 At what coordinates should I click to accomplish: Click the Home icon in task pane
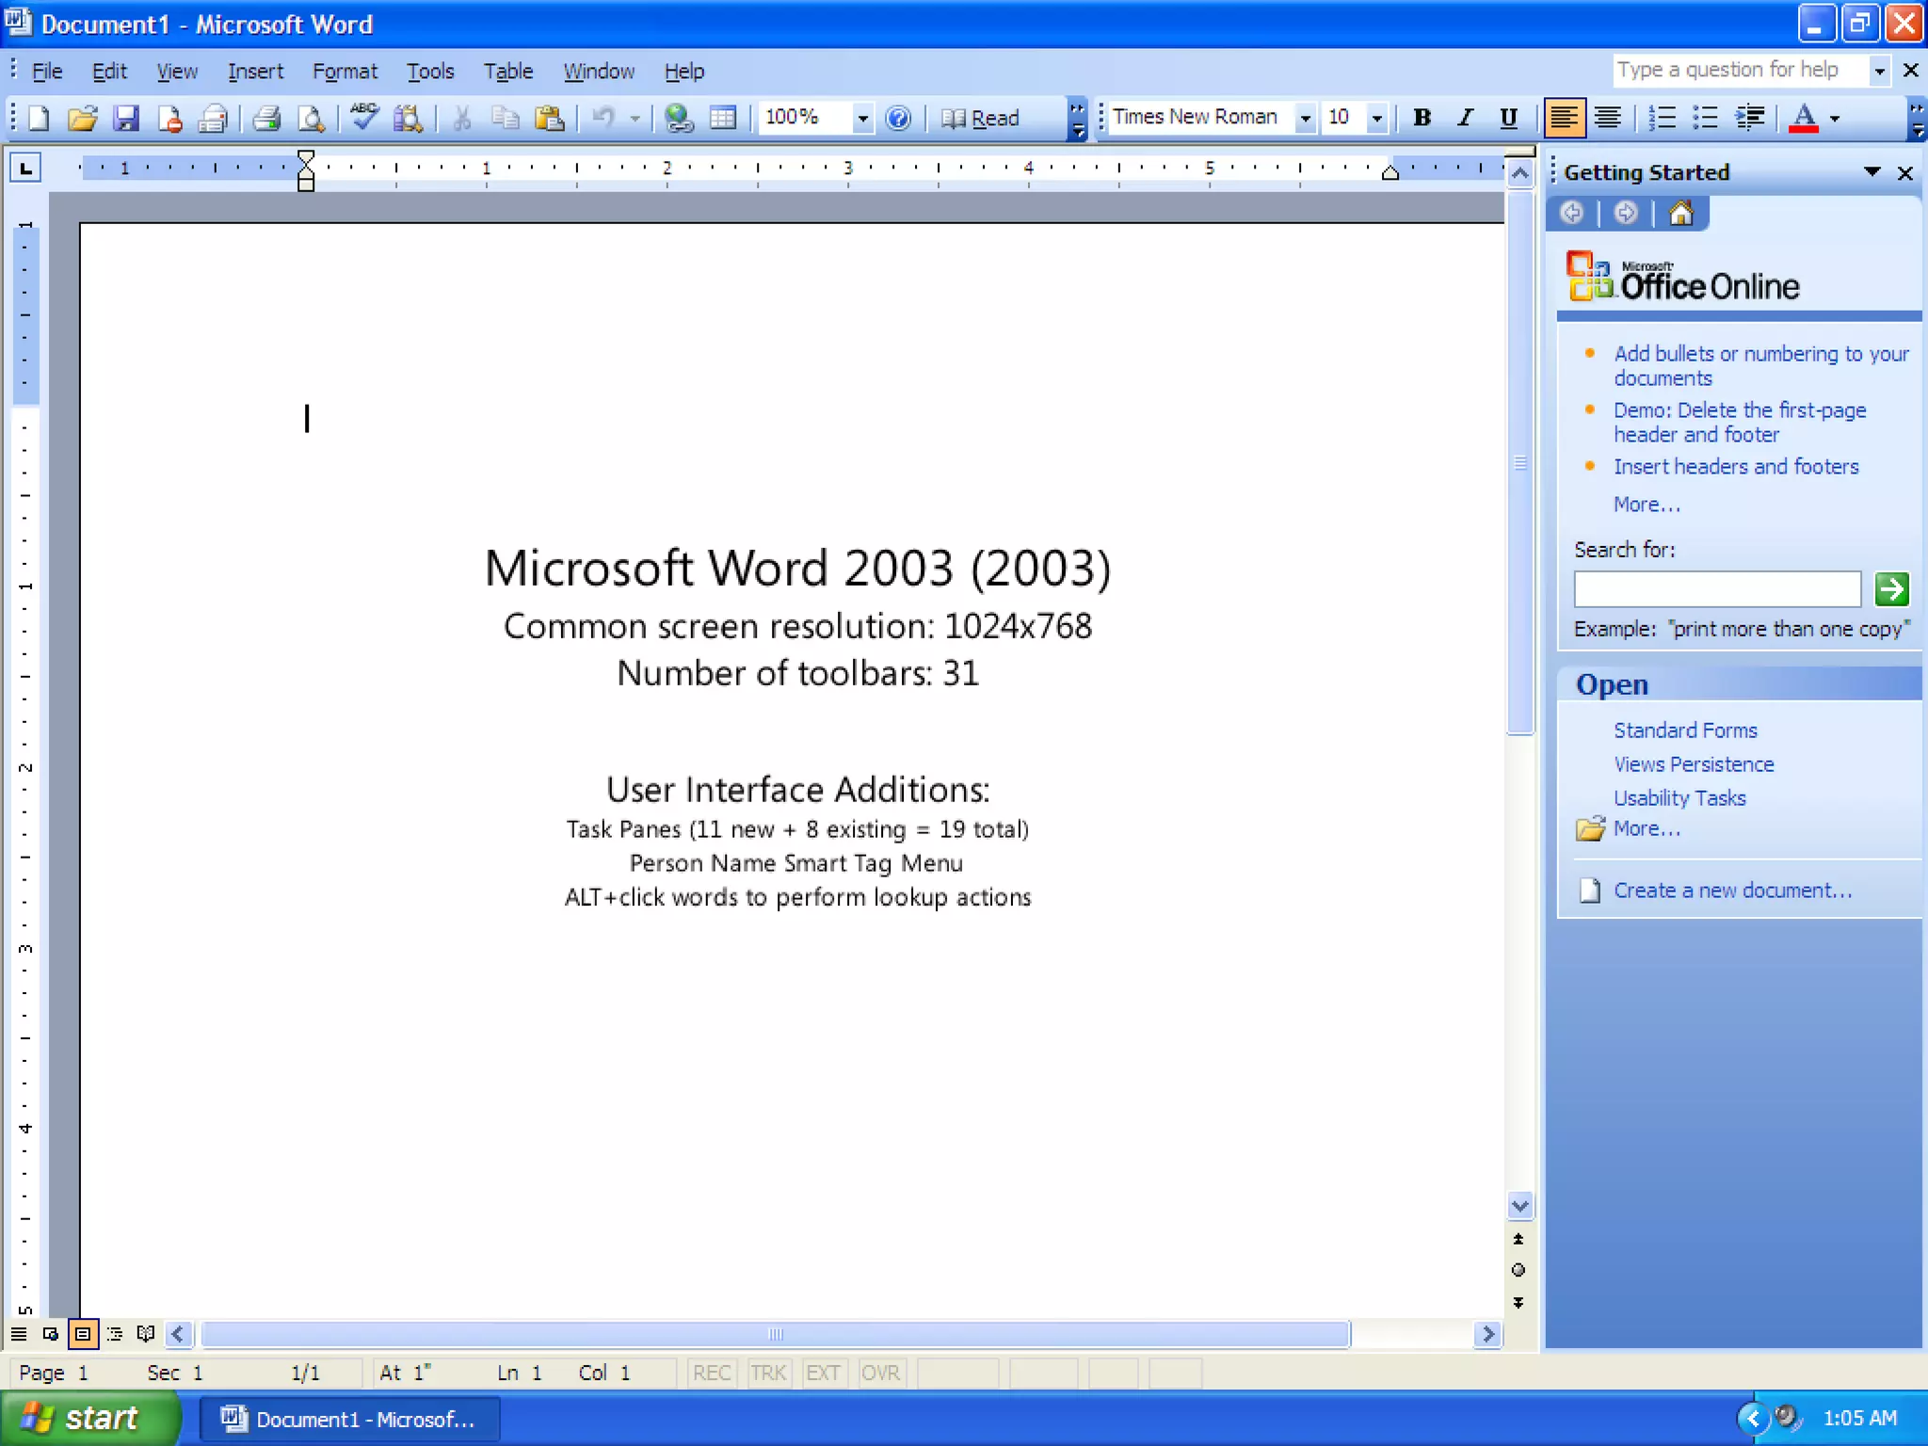click(x=1680, y=214)
